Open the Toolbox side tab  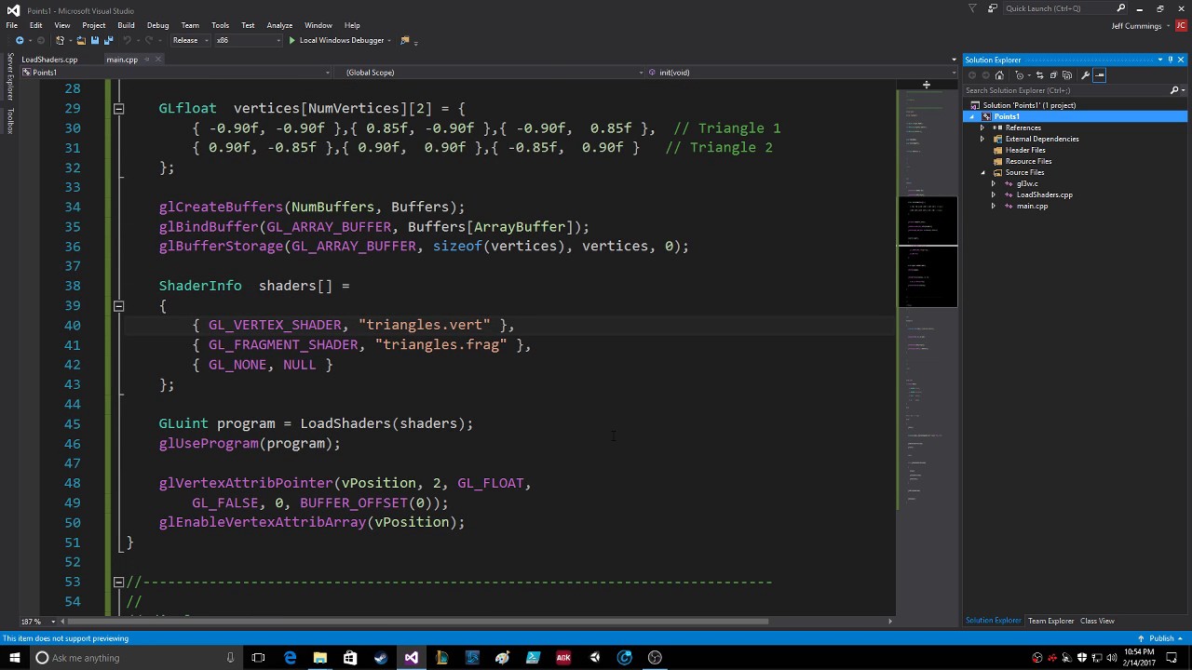(10, 121)
